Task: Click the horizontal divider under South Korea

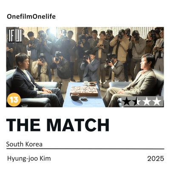Action: [x=85, y=149]
